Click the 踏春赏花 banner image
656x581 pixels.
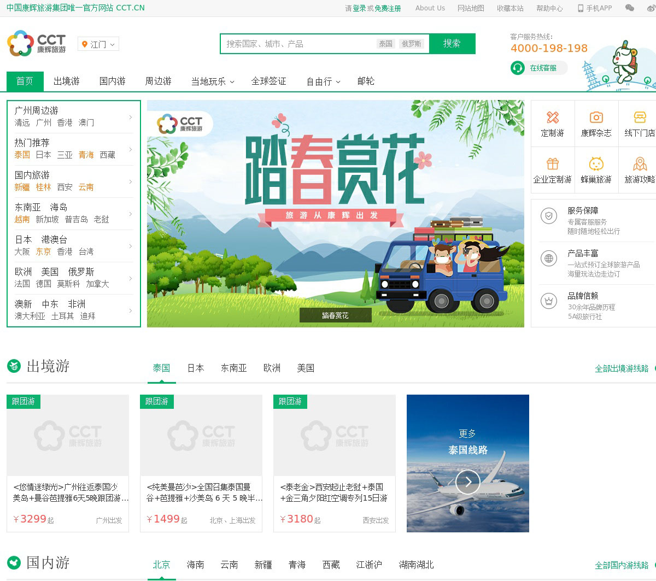336,214
